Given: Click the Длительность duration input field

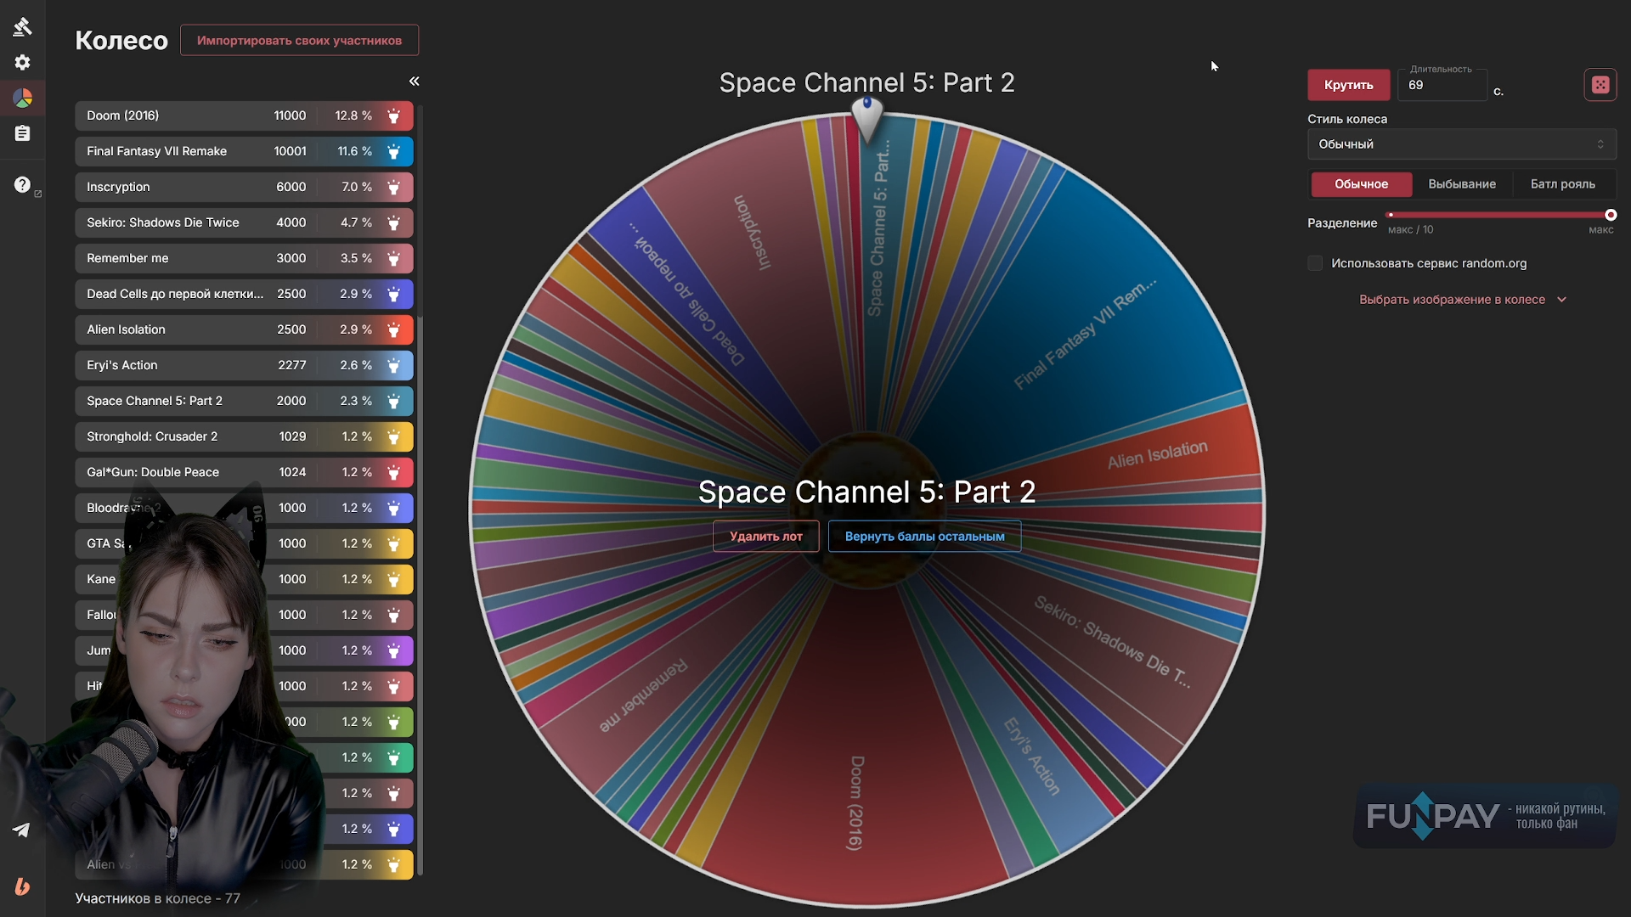Looking at the screenshot, I should click(1442, 85).
